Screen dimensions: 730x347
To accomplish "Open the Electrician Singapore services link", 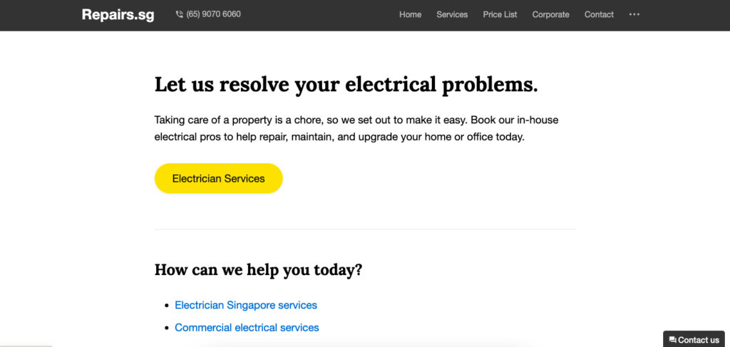I will click(246, 305).
